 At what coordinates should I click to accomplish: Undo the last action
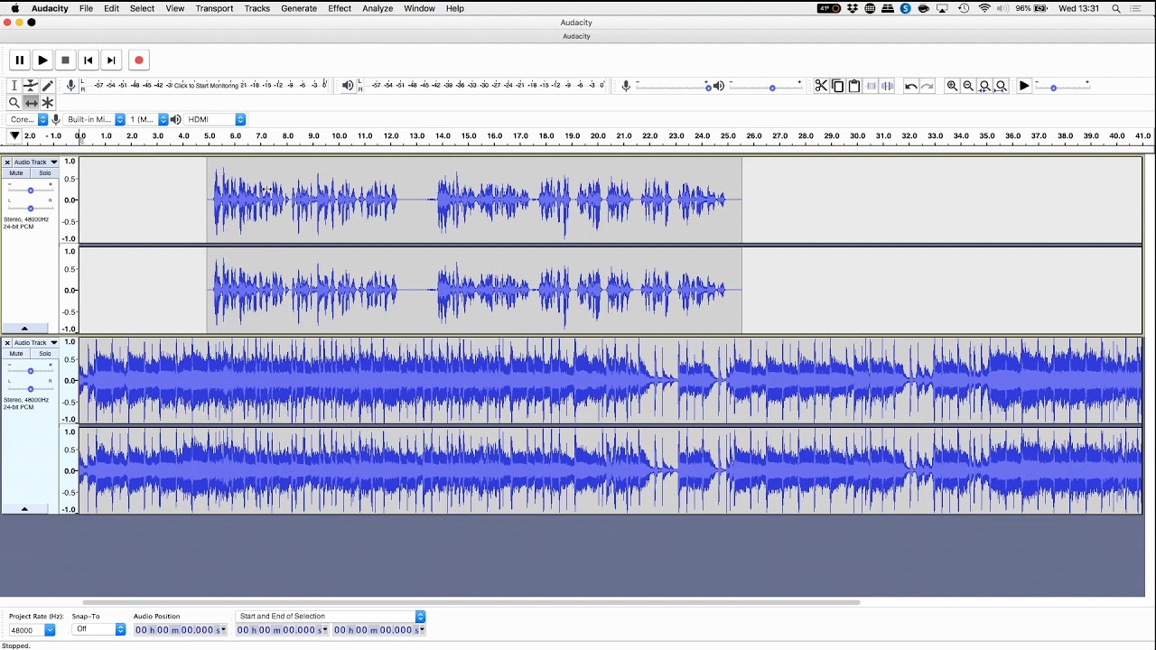(910, 86)
